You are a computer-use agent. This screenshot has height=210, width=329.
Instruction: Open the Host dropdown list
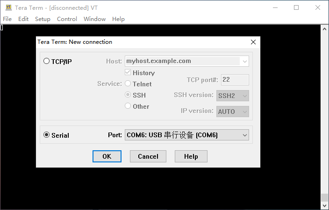[244, 61]
